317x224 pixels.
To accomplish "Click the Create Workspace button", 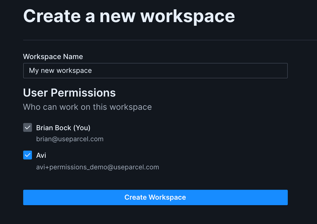I will (x=155, y=197).
